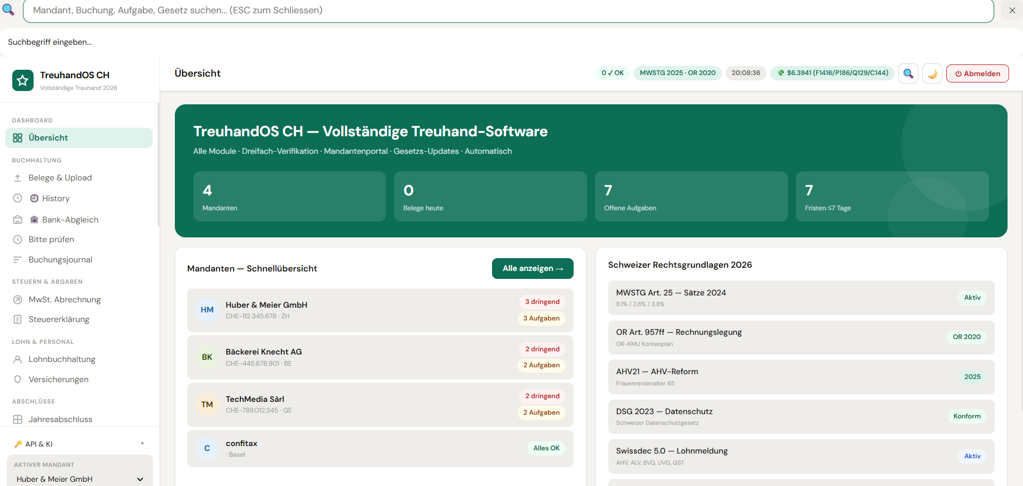Open search via the header magnifier button
1023x486 pixels.
click(x=908, y=73)
